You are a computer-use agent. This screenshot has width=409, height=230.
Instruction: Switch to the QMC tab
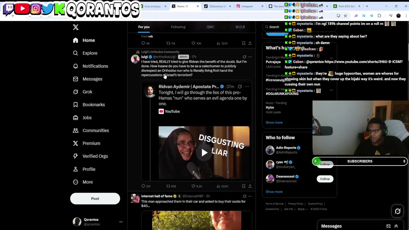pyautogui.click(x=211, y=27)
